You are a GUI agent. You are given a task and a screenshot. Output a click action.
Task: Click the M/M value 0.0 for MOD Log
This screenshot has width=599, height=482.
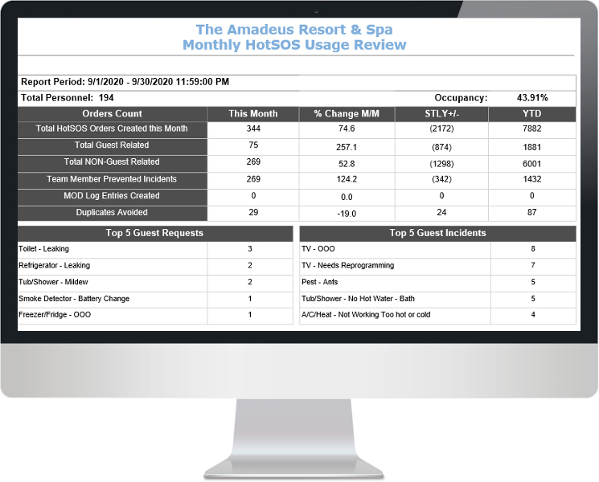point(347,197)
